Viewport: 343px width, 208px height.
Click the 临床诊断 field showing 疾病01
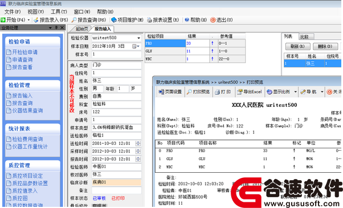click(x=116, y=182)
